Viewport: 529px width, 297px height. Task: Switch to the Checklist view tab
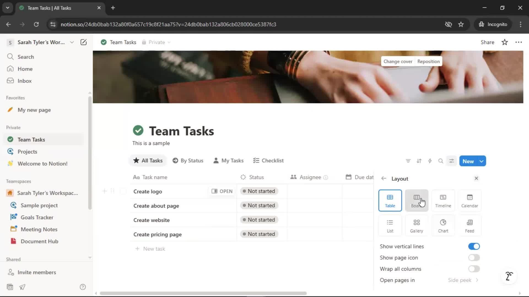click(268, 161)
